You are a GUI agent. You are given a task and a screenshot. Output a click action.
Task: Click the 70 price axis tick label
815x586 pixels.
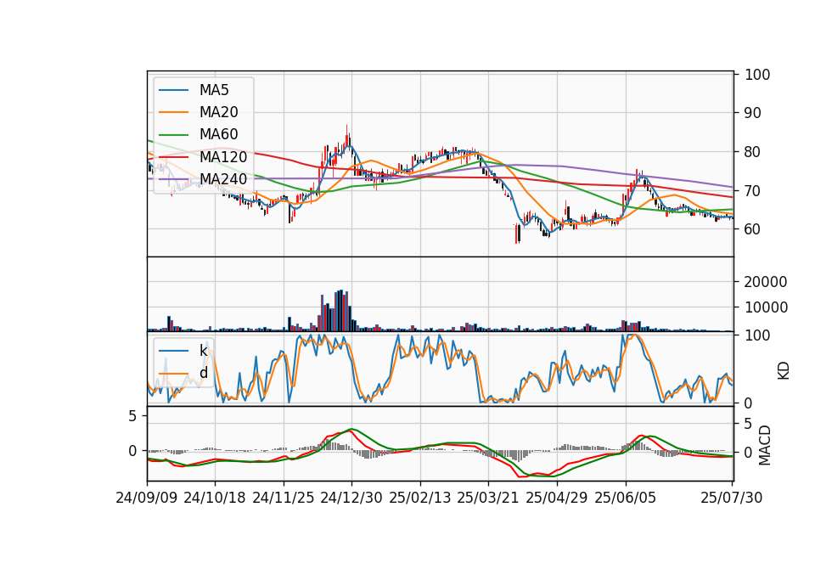click(x=753, y=191)
